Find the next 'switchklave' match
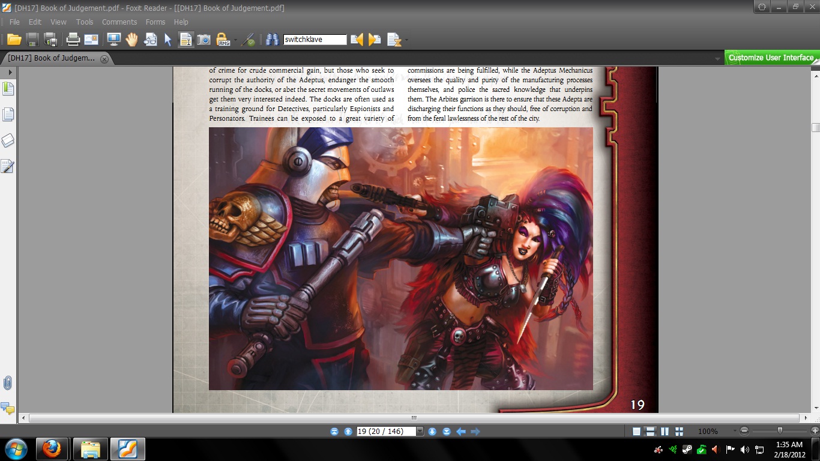 tap(375, 40)
